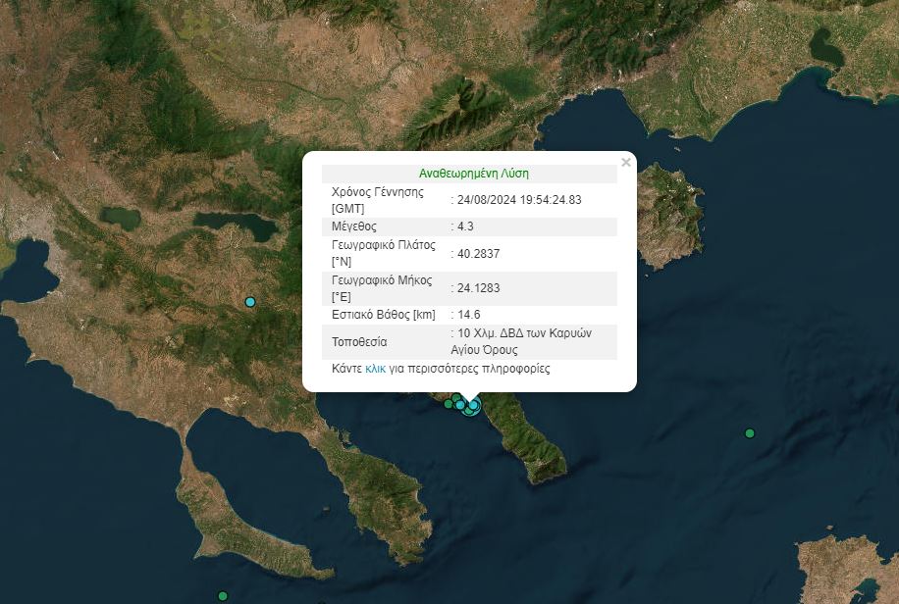Select the cyan marker beneath the popup pointer
899x604 pixels.
click(x=474, y=405)
